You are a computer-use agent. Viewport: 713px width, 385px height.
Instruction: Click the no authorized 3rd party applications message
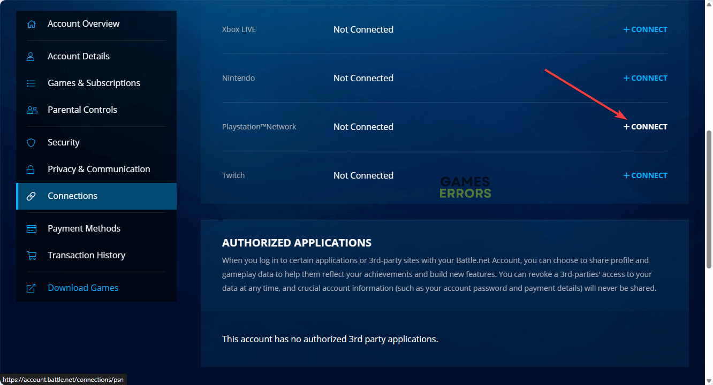tap(330, 339)
